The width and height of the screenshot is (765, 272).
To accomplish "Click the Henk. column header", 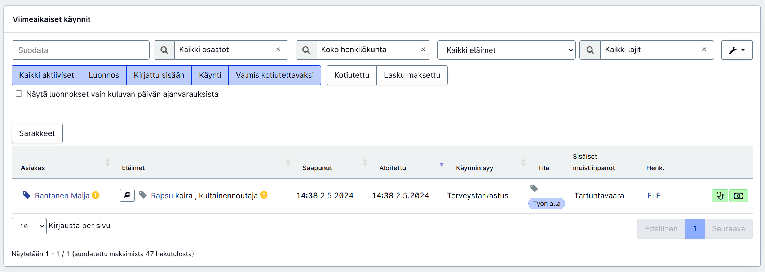I will click(x=655, y=168).
